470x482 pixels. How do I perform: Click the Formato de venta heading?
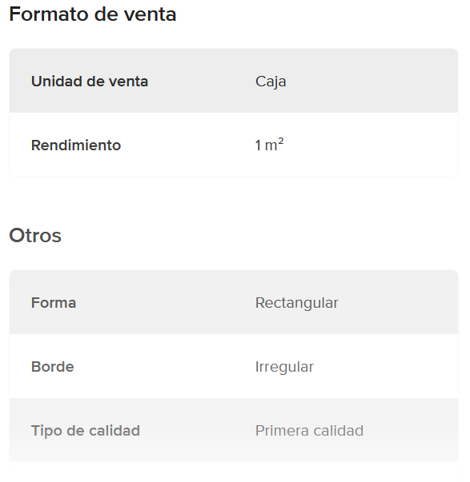coord(93,14)
